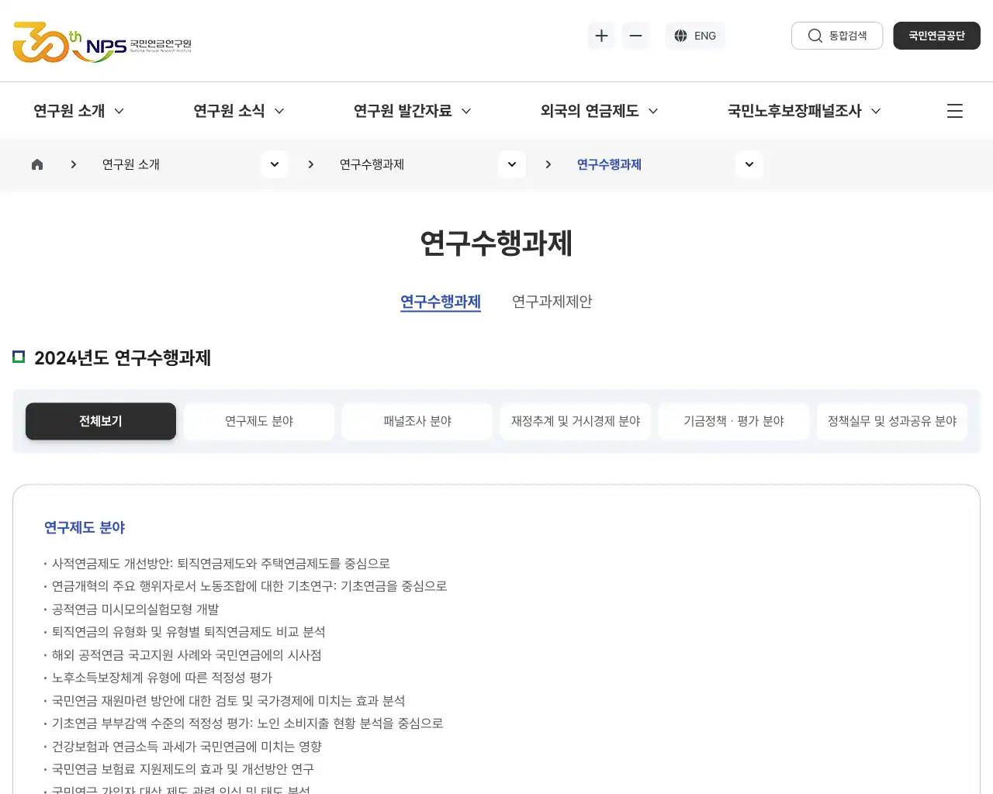Click list item 국민연금 보험료 지원제도의 효과
This screenshot has height=794, width=993.
click(183, 769)
